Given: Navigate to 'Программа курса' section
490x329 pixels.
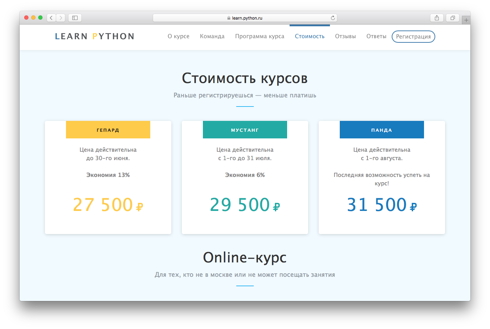Looking at the screenshot, I should pos(260,36).
